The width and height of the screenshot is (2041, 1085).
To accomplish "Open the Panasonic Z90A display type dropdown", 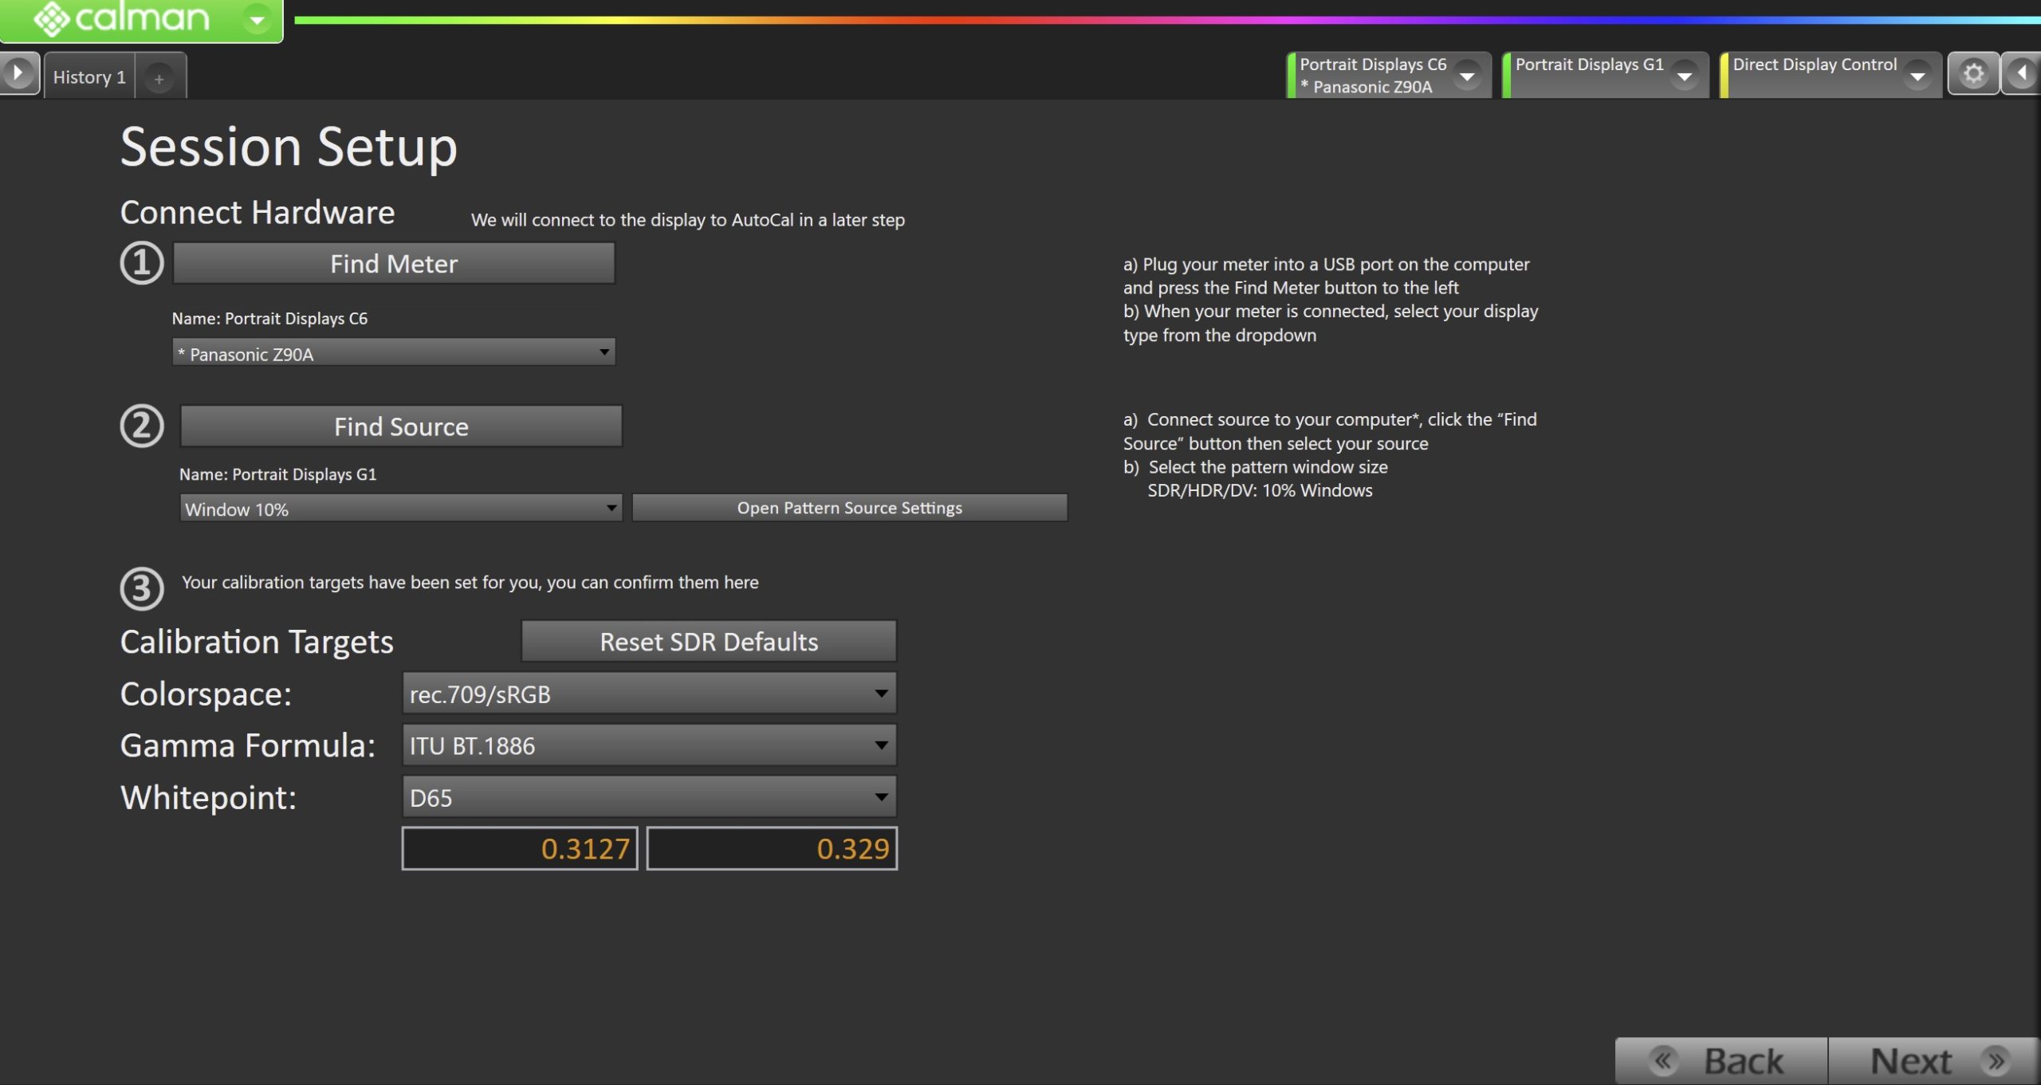I will 394,352.
